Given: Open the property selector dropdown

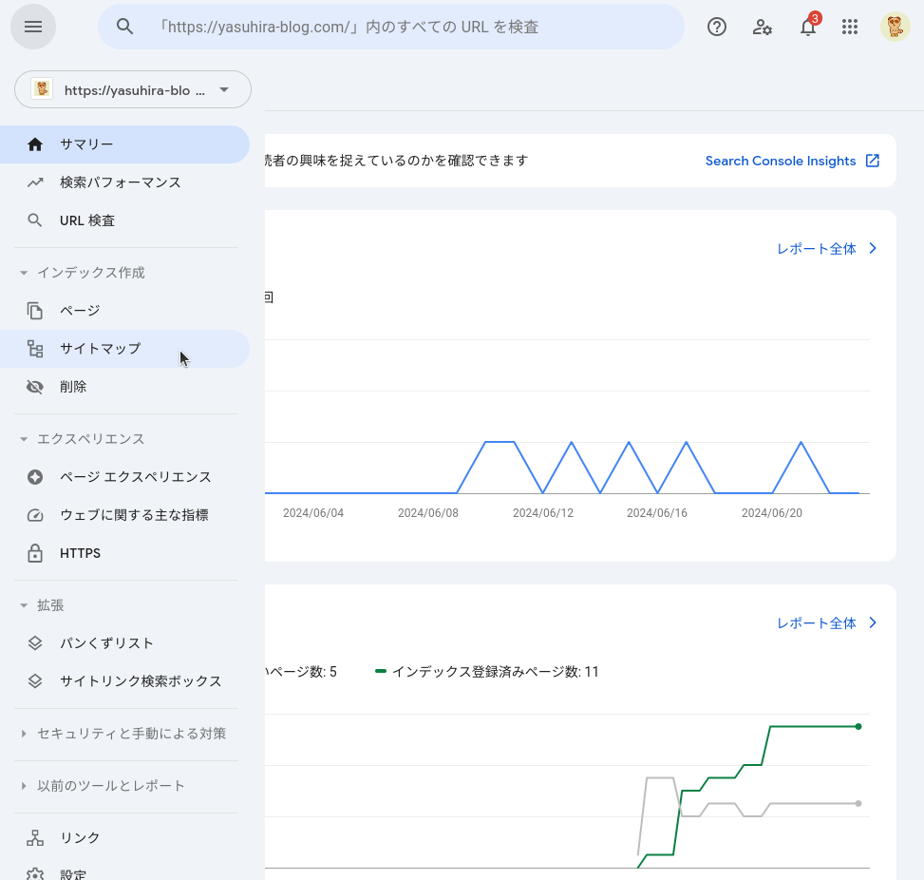Looking at the screenshot, I should pos(133,90).
